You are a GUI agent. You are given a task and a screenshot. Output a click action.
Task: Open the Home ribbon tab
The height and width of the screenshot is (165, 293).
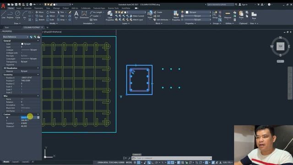click(11, 8)
